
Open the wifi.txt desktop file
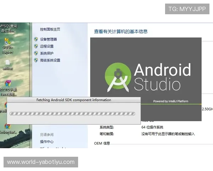click(8, 65)
